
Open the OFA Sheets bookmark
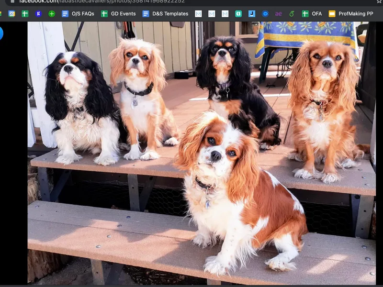(x=312, y=14)
